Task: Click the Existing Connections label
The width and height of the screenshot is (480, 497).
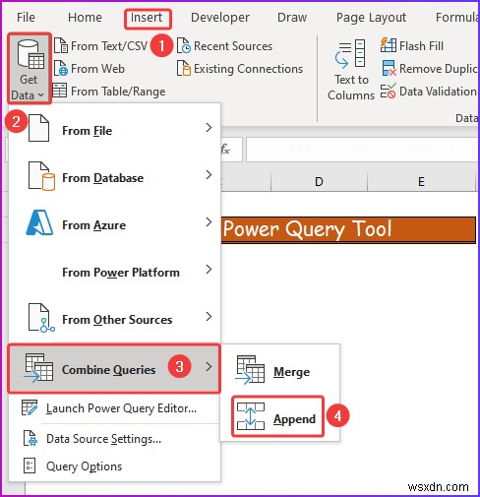Action: pos(248,69)
